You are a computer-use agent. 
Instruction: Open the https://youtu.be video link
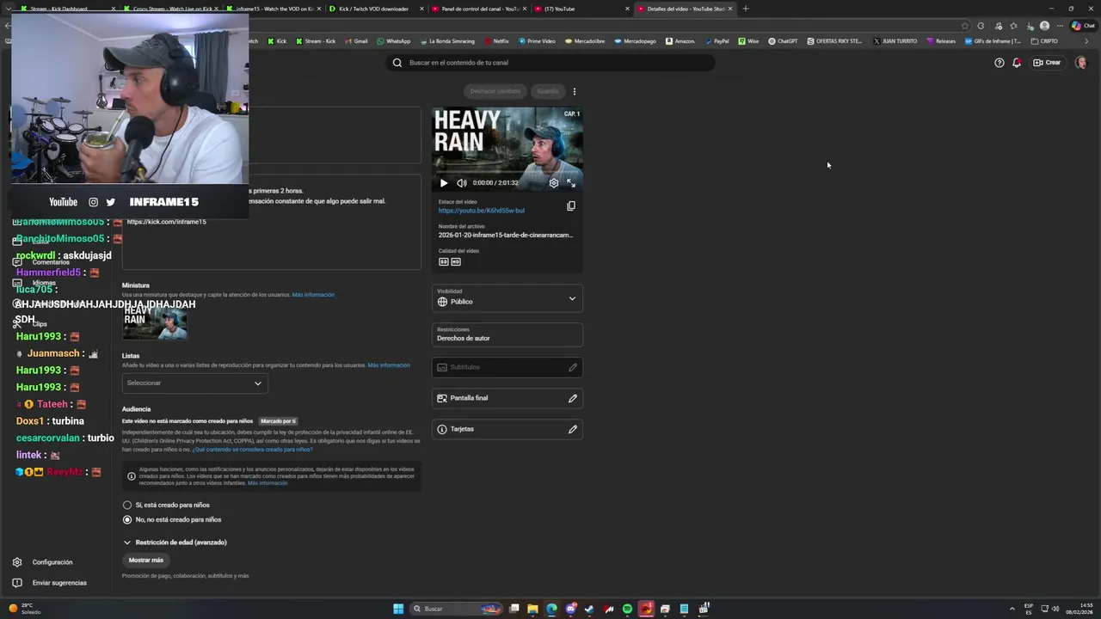(x=481, y=211)
